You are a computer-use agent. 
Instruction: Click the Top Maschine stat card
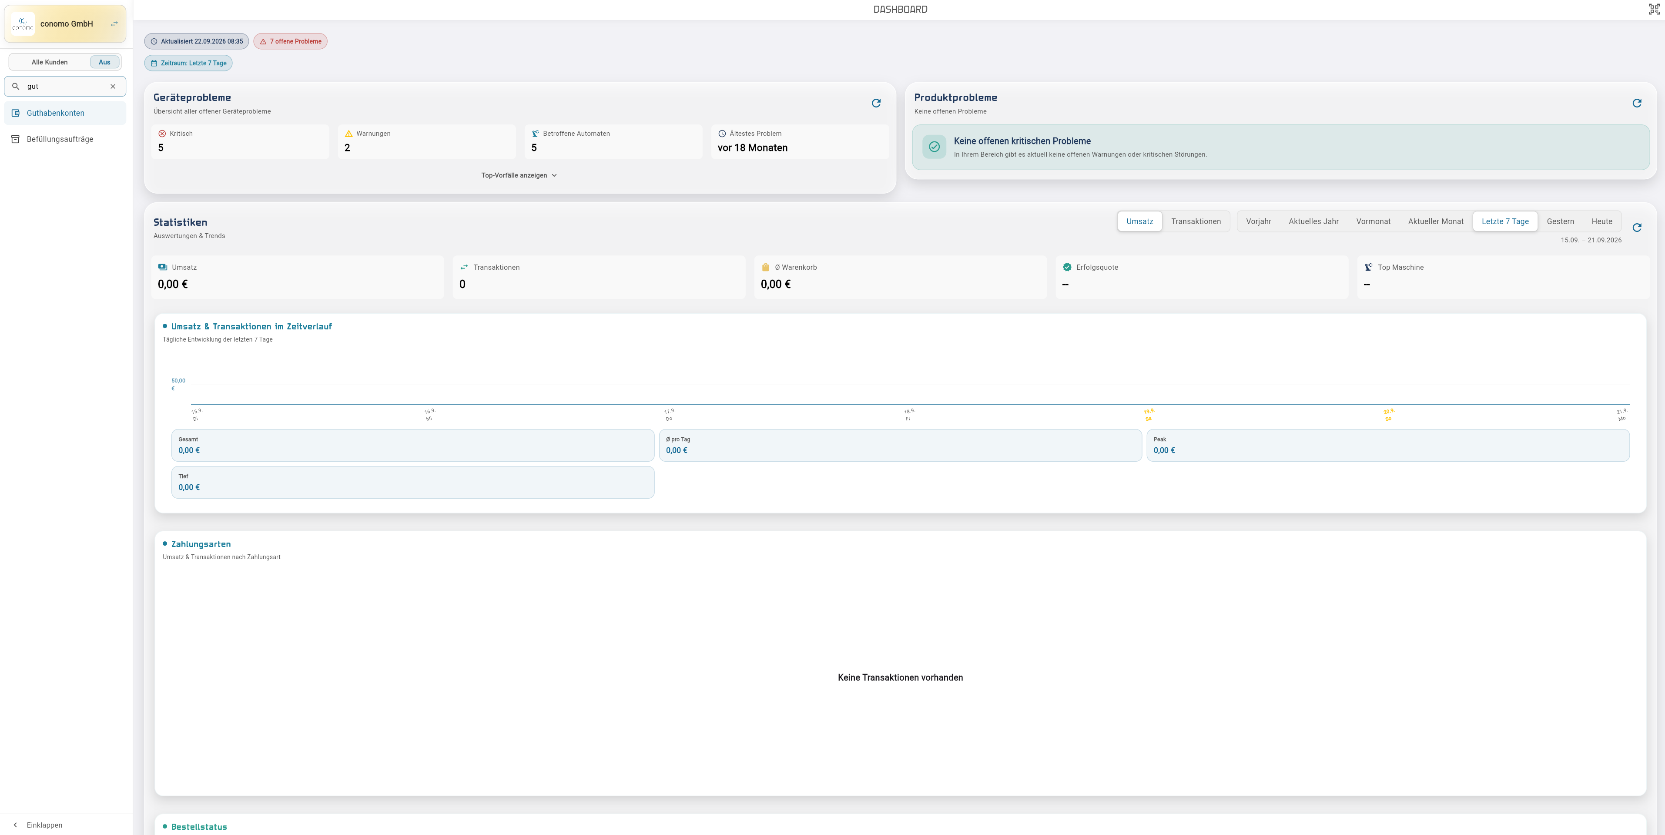(x=1503, y=277)
